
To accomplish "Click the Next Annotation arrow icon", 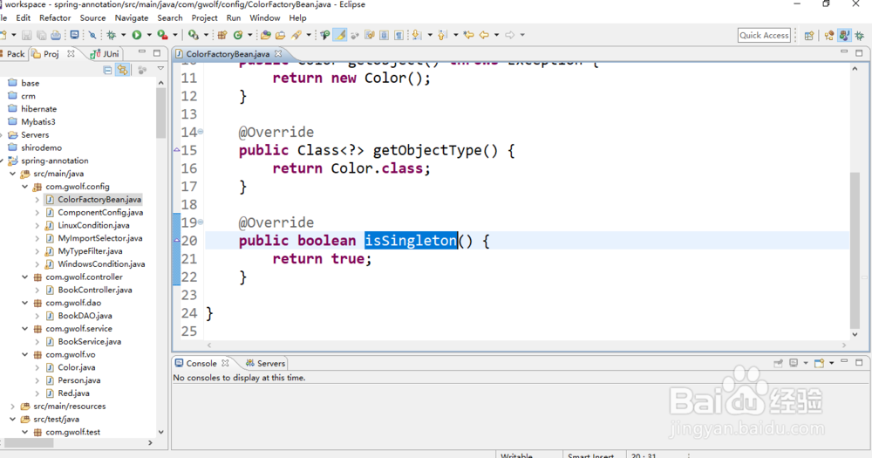I will click(x=416, y=35).
